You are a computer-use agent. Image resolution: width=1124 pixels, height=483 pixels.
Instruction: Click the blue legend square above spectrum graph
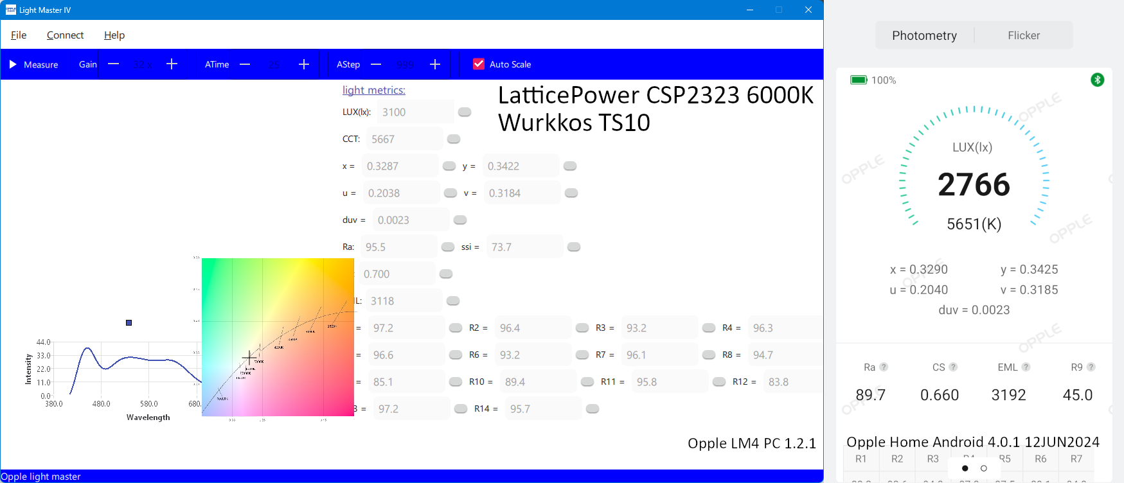[x=129, y=322]
